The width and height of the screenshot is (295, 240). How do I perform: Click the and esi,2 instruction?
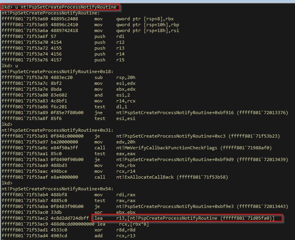112,95
